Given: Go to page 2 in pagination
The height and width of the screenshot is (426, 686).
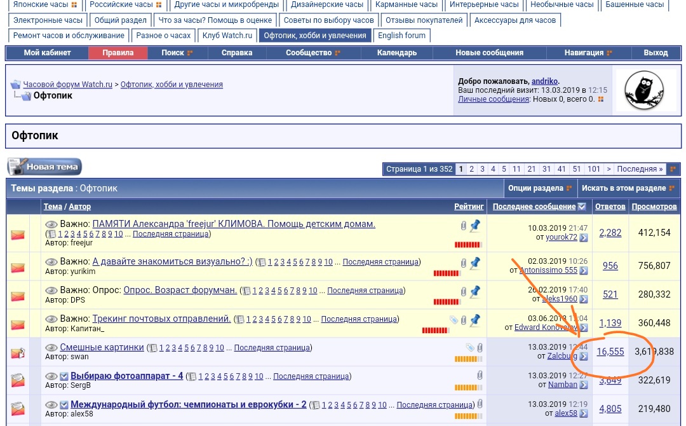Looking at the screenshot, I should [471, 169].
